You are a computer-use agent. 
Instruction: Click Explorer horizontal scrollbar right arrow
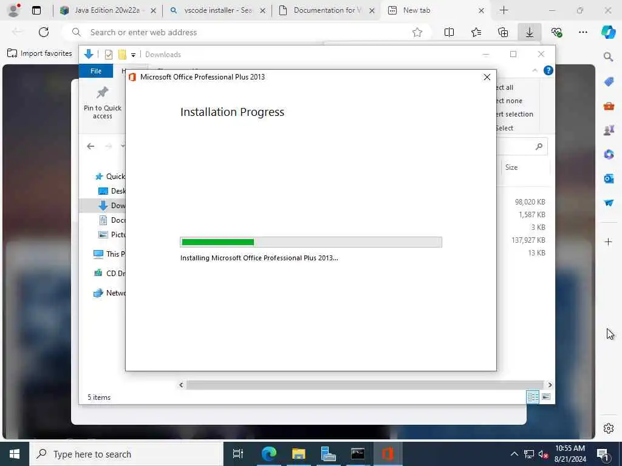tap(550, 385)
